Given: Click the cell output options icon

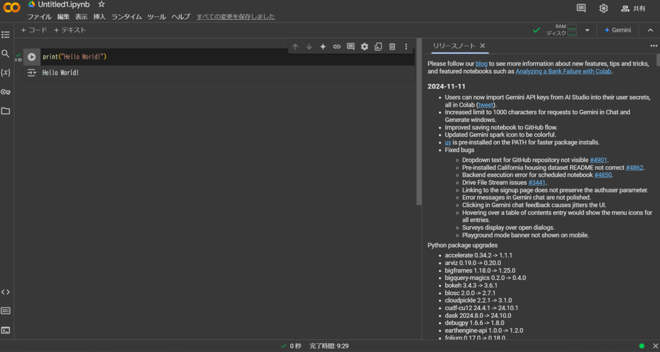Looking at the screenshot, I should click(32, 73).
